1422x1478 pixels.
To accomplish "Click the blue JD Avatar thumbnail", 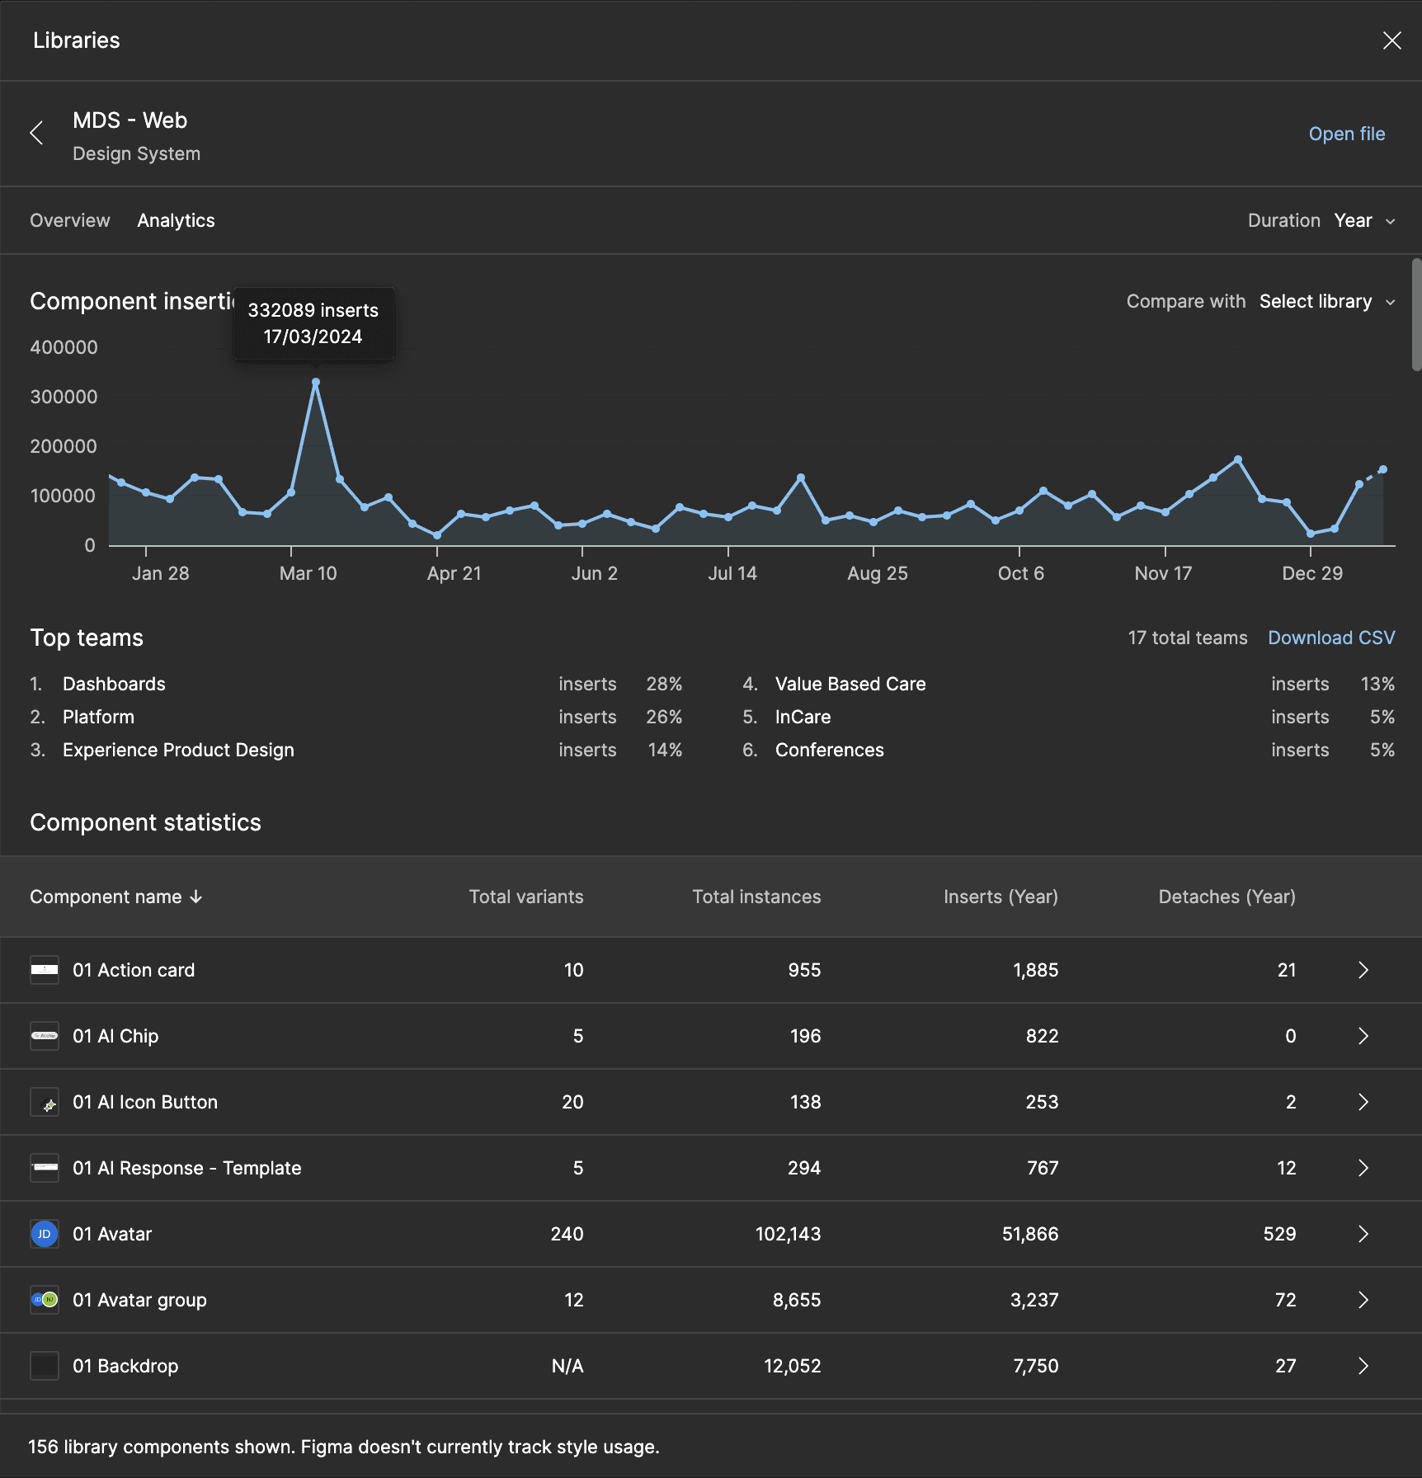I will click(45, 1234).
